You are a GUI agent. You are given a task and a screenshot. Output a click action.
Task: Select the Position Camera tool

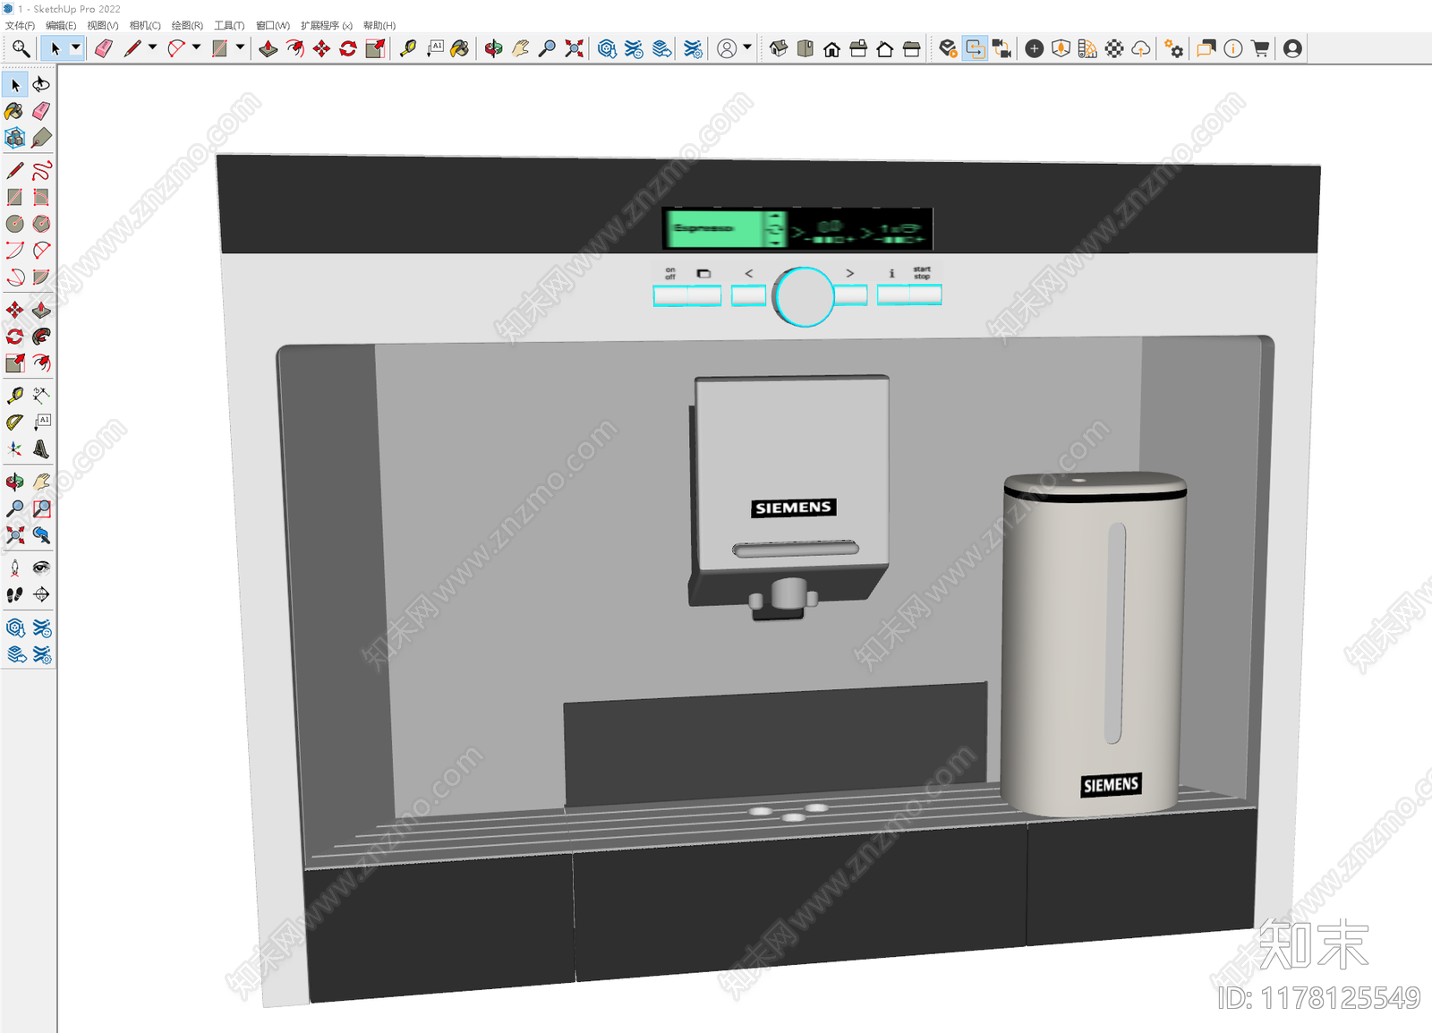pos(15,568)
